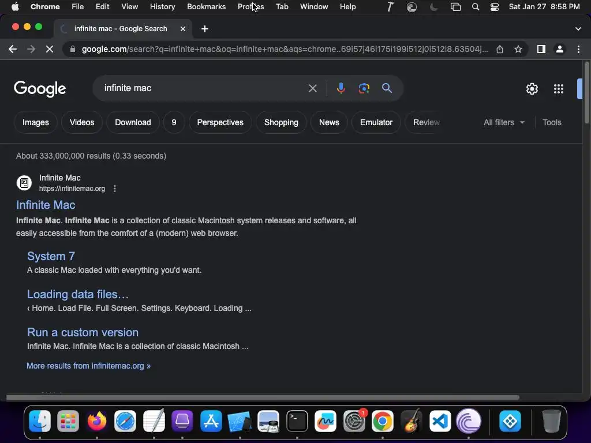
Task: Click the magnifying glass search button
Action: (x=387, y=88)
